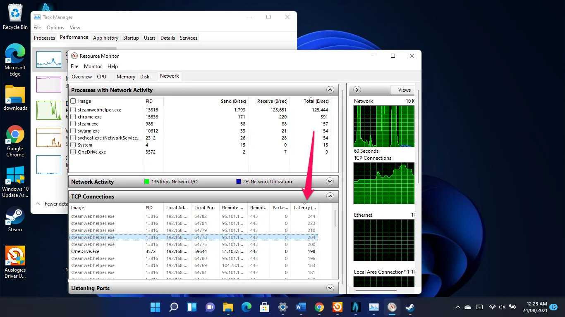Expand the Listening Ports section

pyautogui.click(x=330, y=288)
